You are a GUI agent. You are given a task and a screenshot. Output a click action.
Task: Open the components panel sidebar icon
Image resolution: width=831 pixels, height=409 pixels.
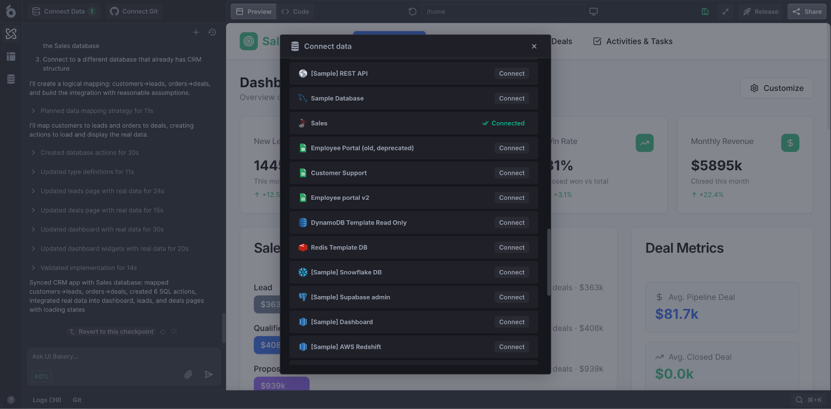[x=11, y=57]
